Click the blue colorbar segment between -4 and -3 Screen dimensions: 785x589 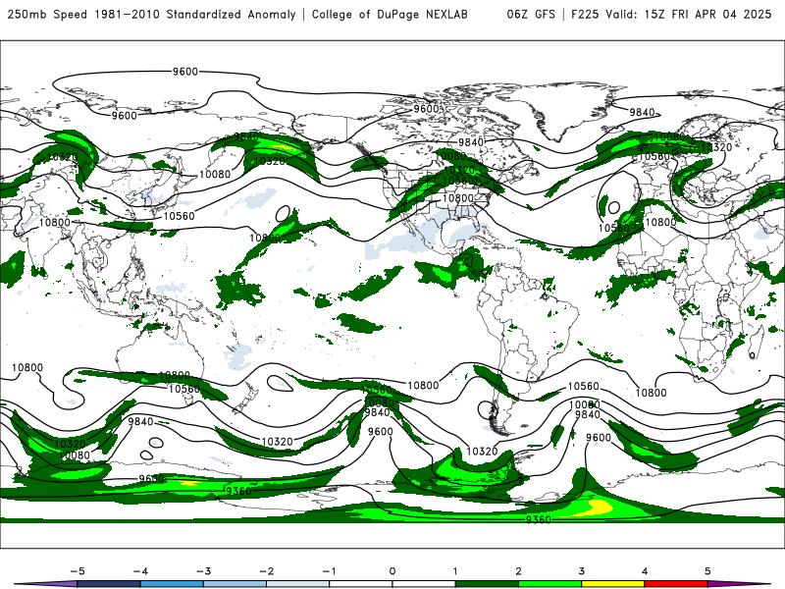172,584
